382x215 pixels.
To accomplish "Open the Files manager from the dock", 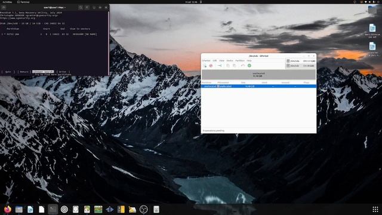I will (19, 210).
